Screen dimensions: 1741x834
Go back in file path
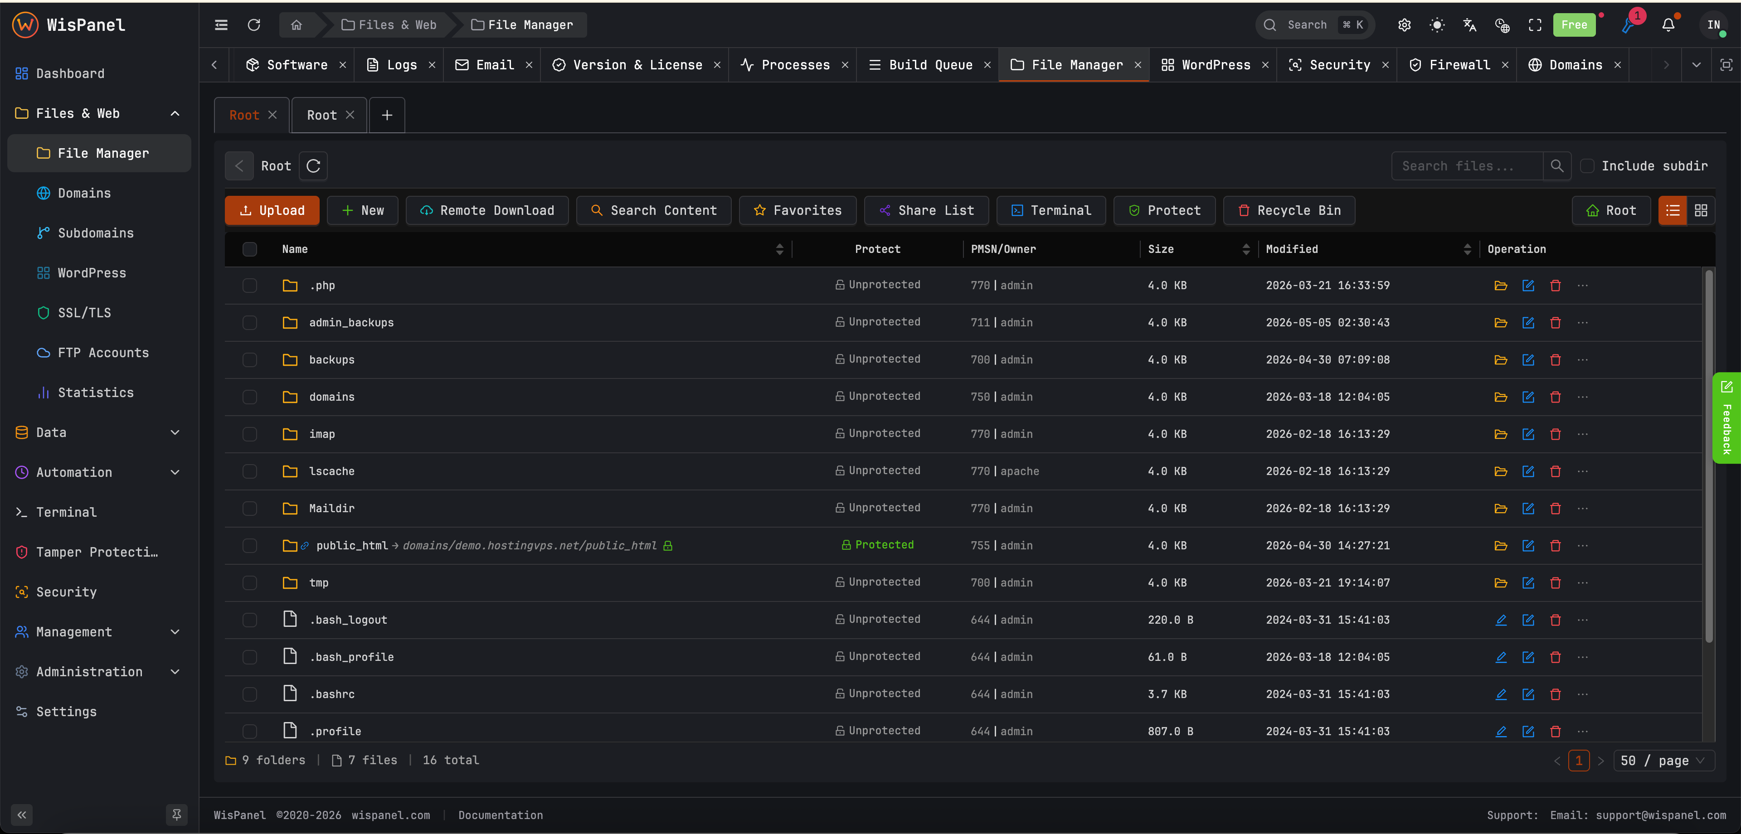point(239,165)
